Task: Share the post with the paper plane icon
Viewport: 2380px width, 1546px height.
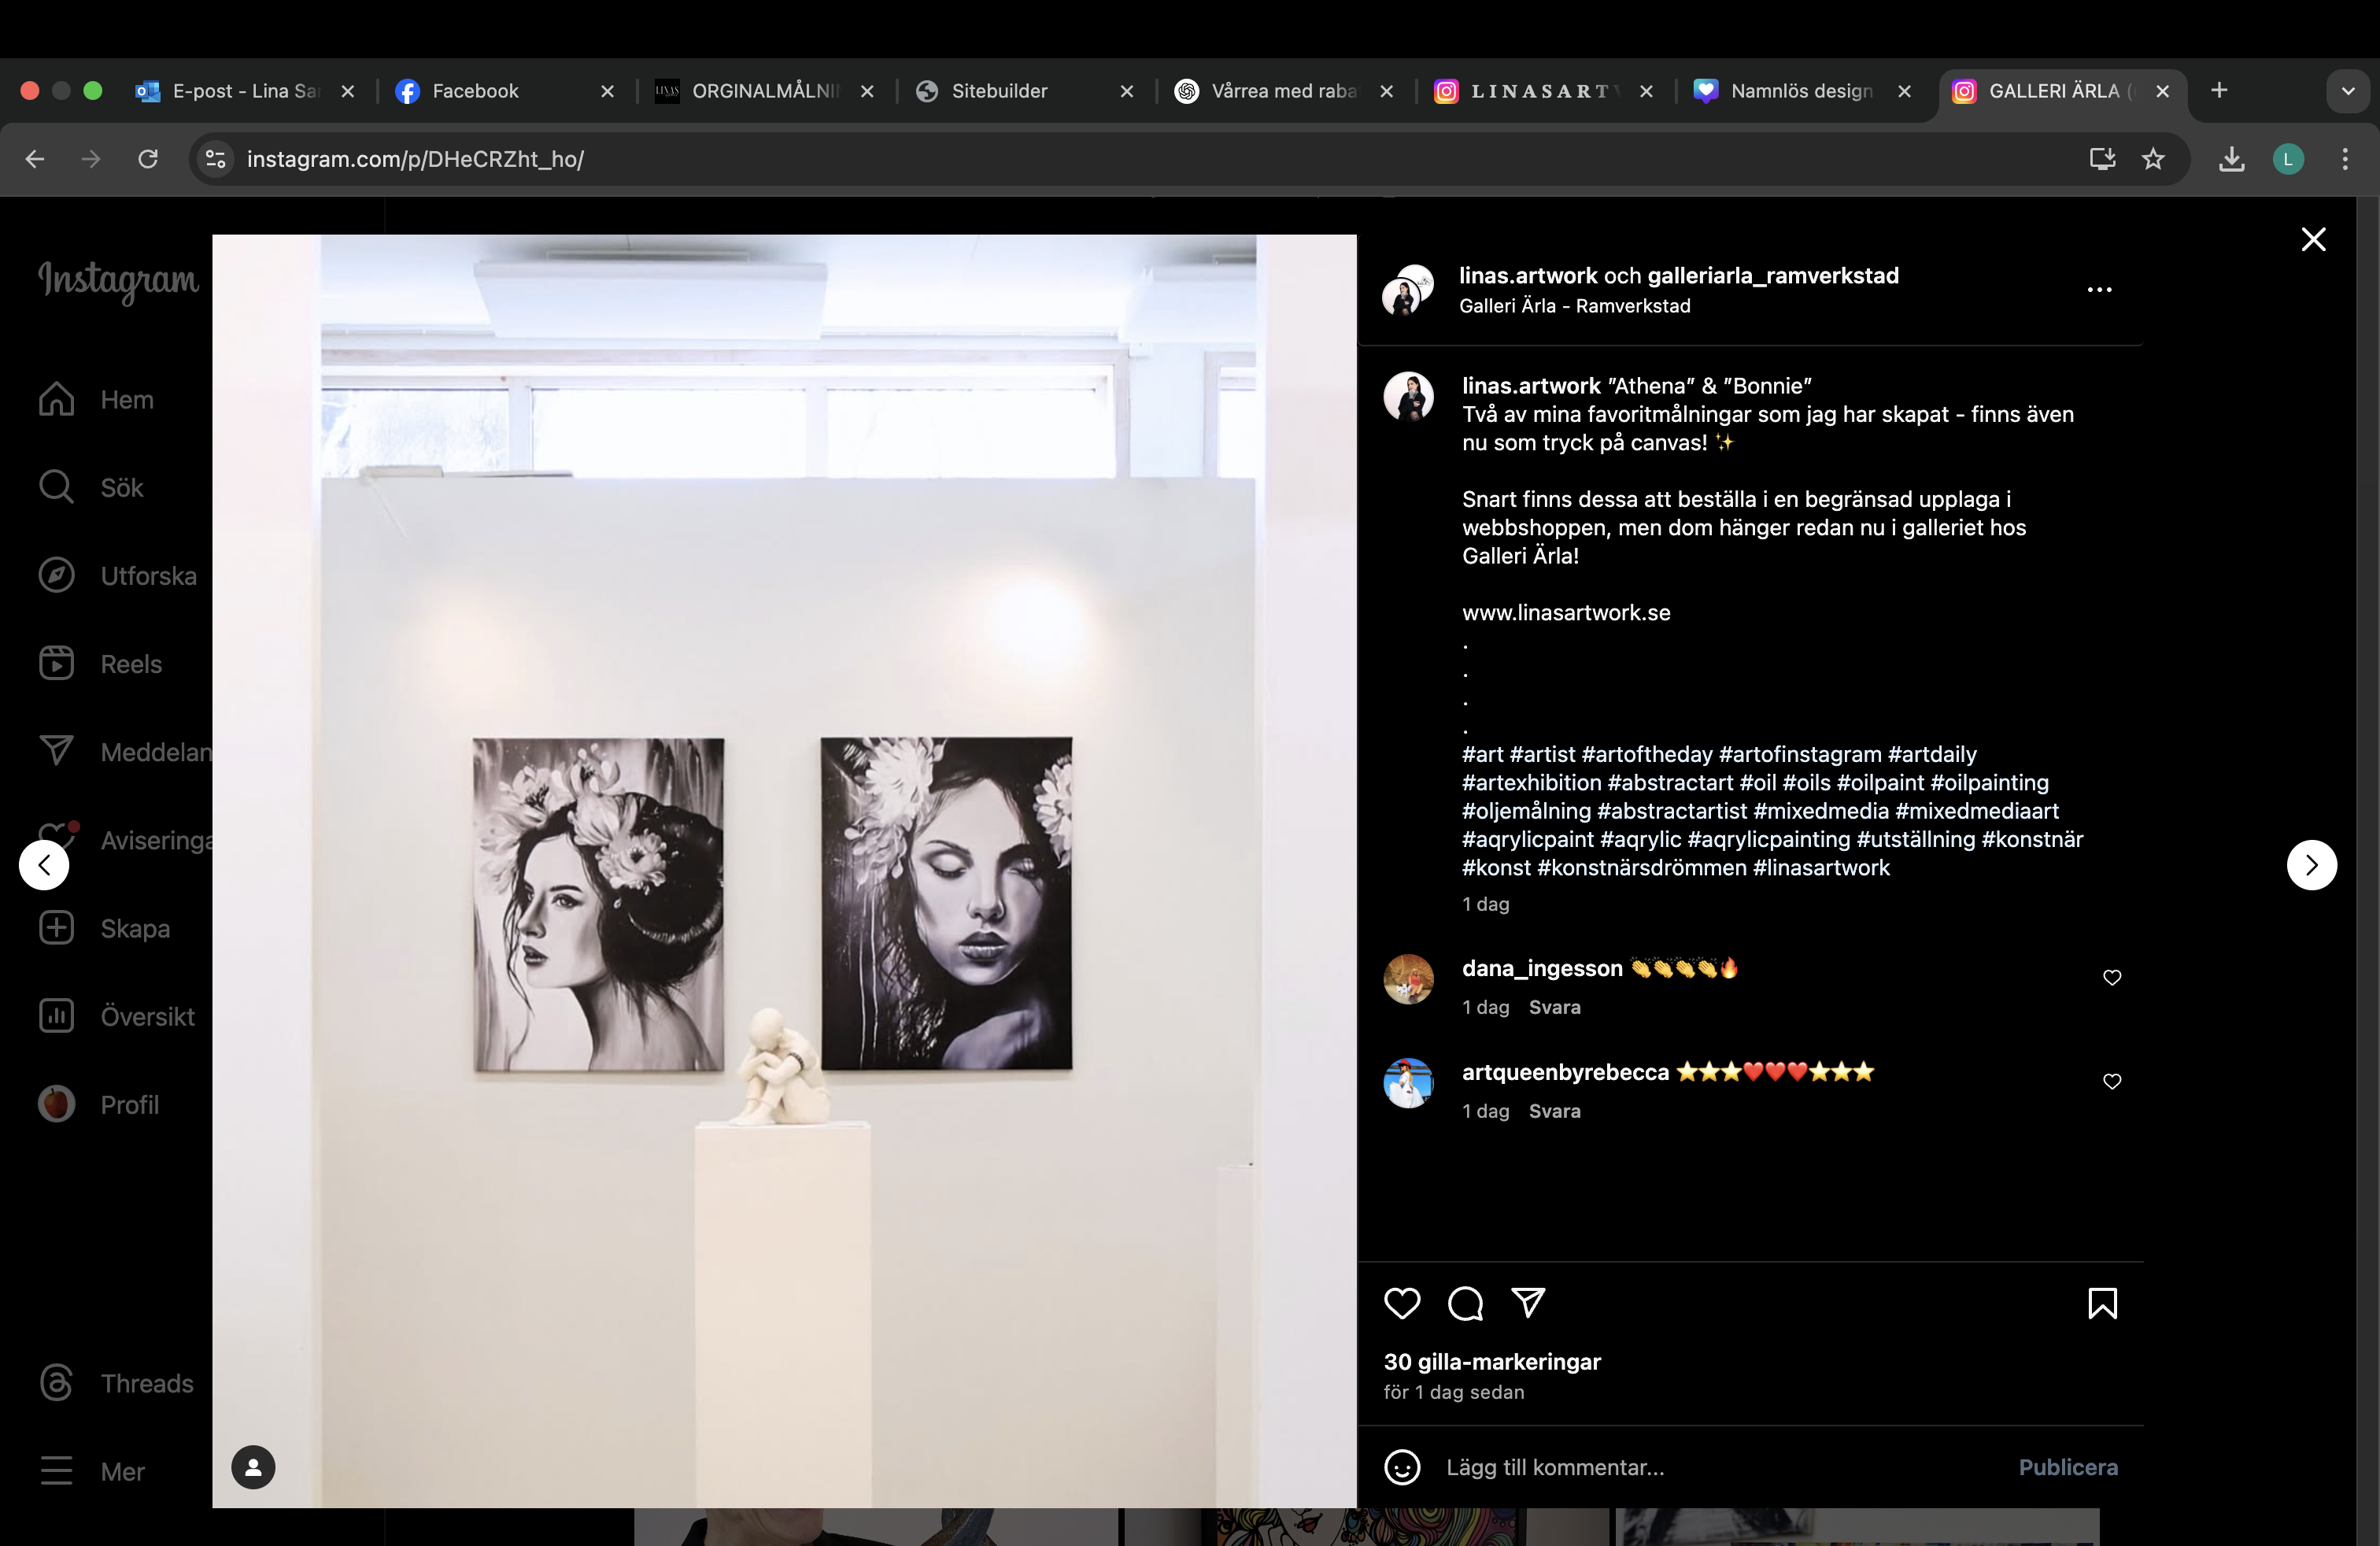Action: [x=1528, y=1302]
